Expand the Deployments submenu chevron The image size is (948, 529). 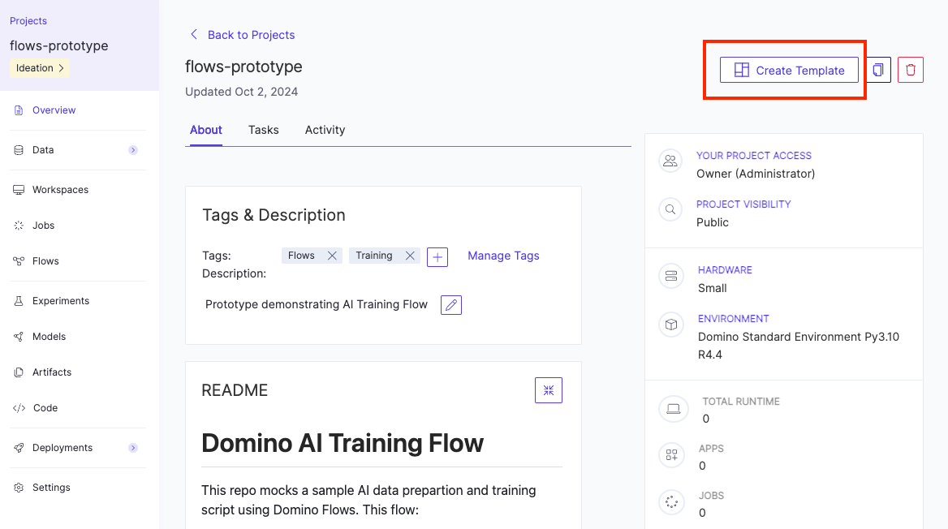click(x=133, y=448)
